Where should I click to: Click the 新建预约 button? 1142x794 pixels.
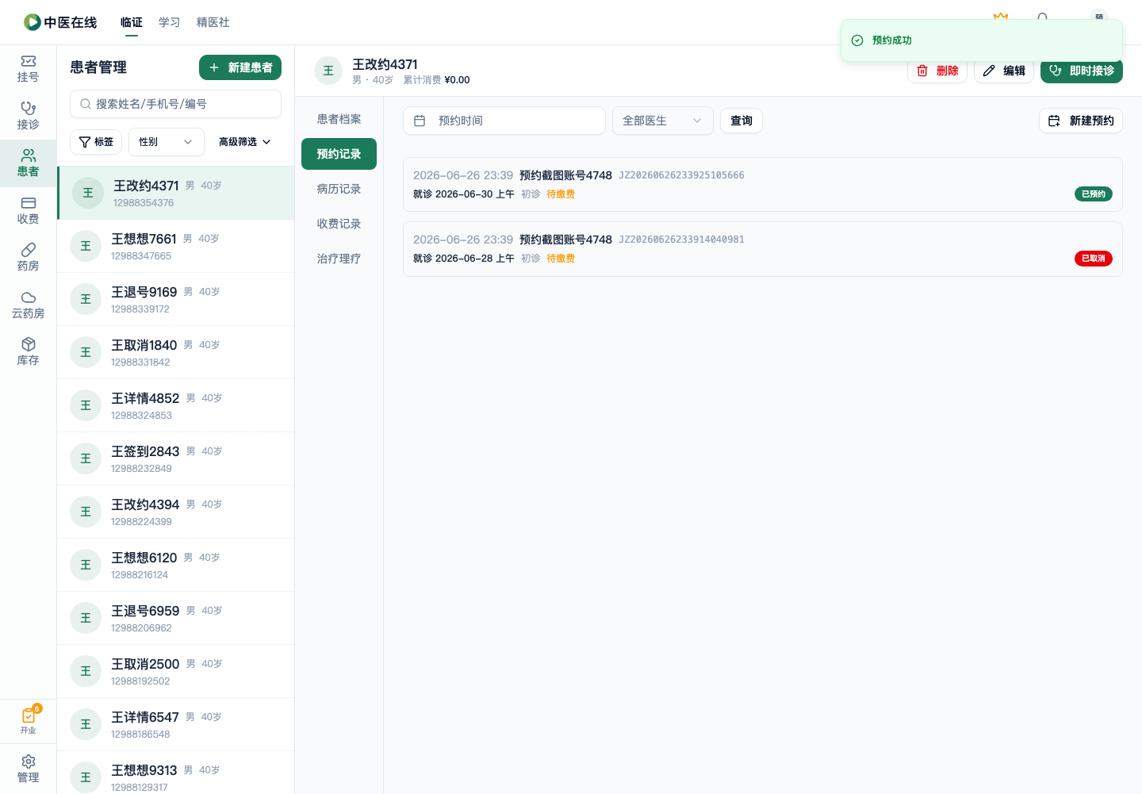coord(1081,121)
